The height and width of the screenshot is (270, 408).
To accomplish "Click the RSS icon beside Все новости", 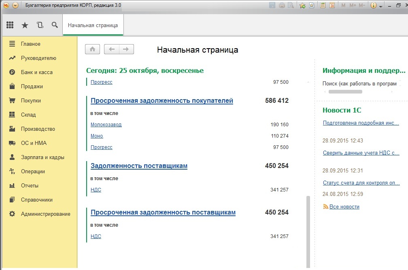I will coord(325,206).
